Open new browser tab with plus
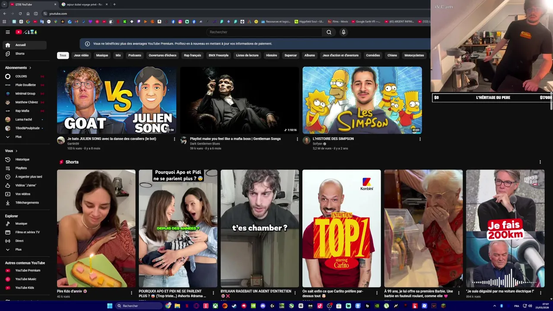 (114, 4)
